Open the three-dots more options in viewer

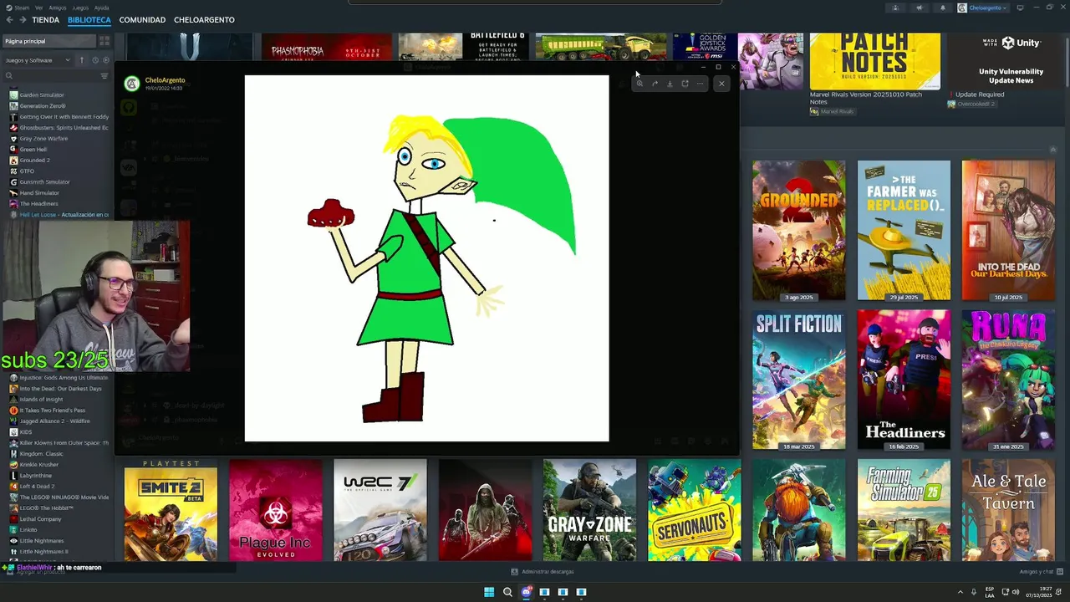click(x=700, y=84)
